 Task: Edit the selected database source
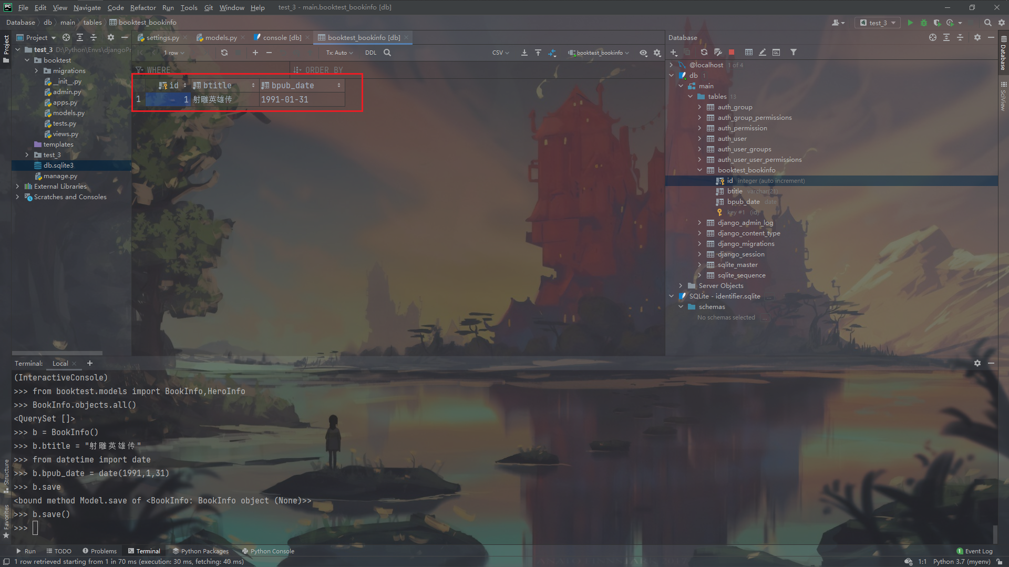[x=763, y=52]
